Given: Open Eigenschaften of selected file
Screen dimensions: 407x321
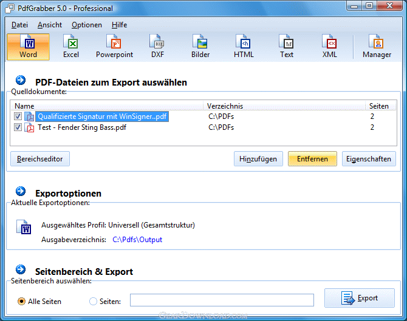Looking at the screenshot, I should point(369,159).
